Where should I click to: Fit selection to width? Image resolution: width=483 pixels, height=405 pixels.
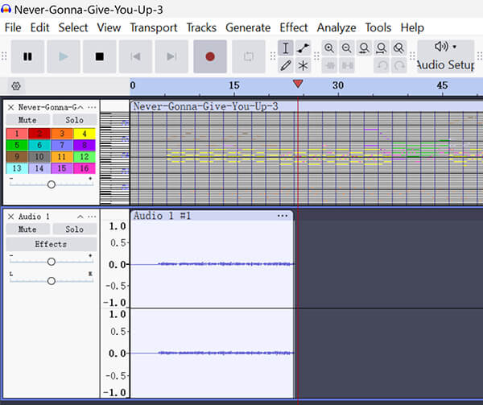pos(364,48)
